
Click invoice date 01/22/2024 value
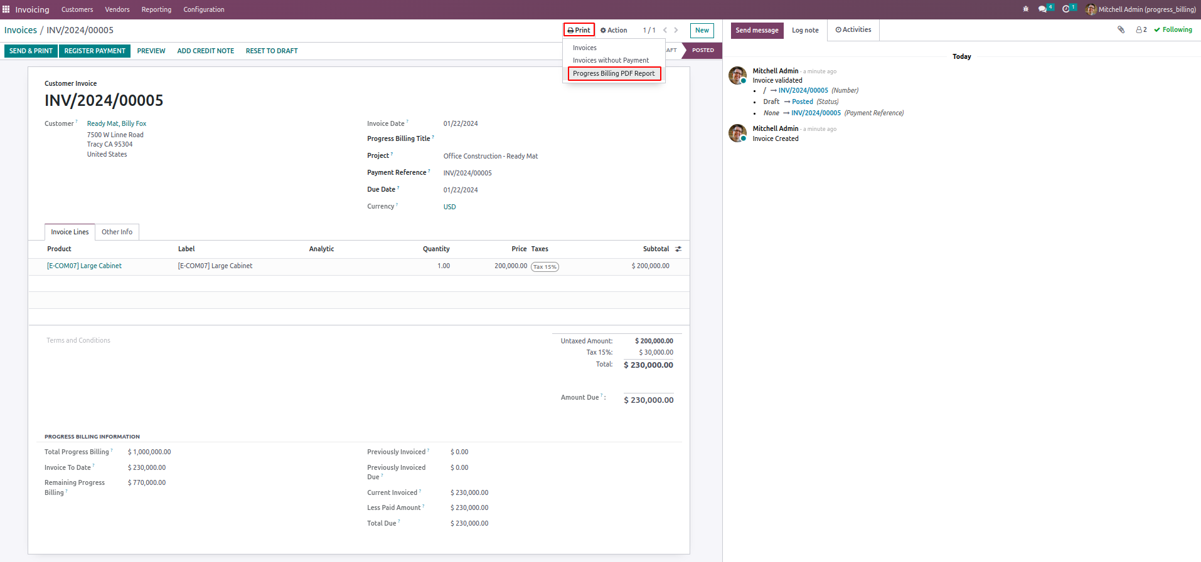pyautogui.click(x=461, y=123)
